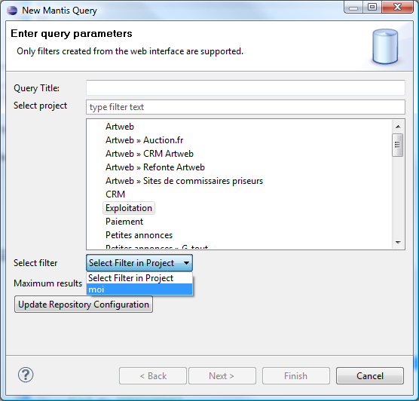
Task: Click the database cylinder wizard icon
Action: pos(385,47)
